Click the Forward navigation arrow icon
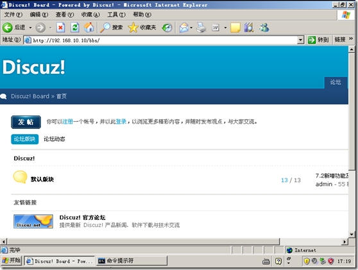 [40, 28]
